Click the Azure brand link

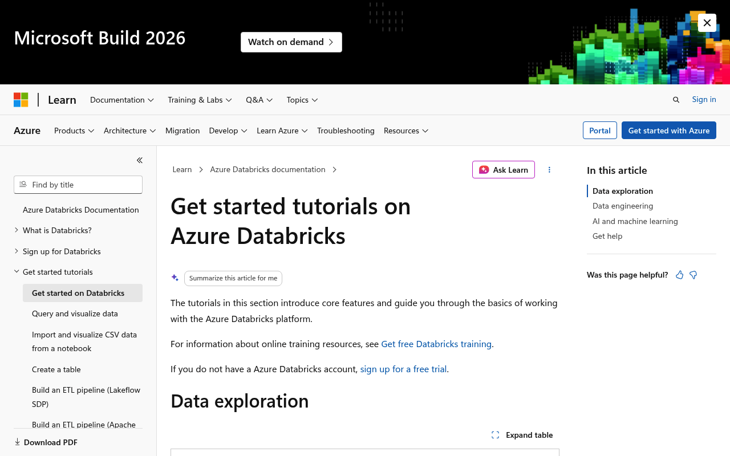tap(27, 131)
